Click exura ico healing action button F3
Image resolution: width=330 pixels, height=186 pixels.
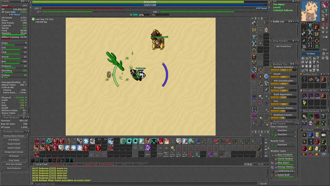(49, 141)
